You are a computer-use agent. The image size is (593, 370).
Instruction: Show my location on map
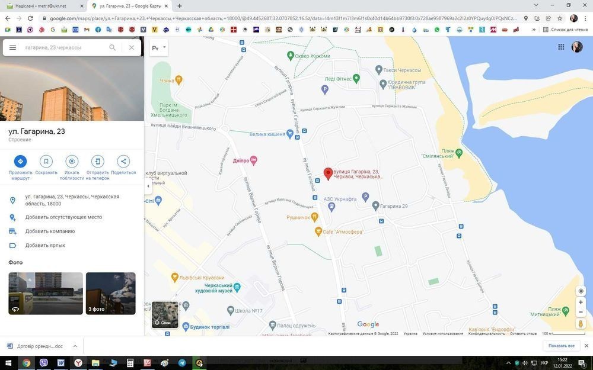(x=581, y=291)
